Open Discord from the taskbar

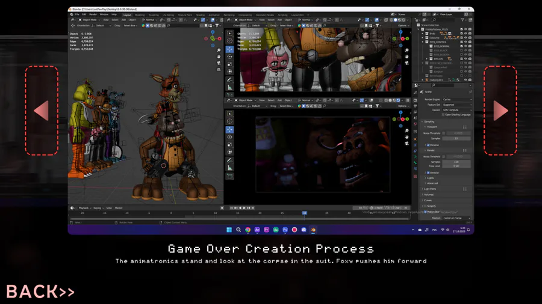pos(304,230)
